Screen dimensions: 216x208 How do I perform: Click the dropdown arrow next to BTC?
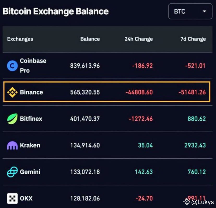coord(205,11)
